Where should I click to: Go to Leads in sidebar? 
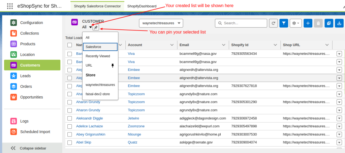tap(32, 76)
